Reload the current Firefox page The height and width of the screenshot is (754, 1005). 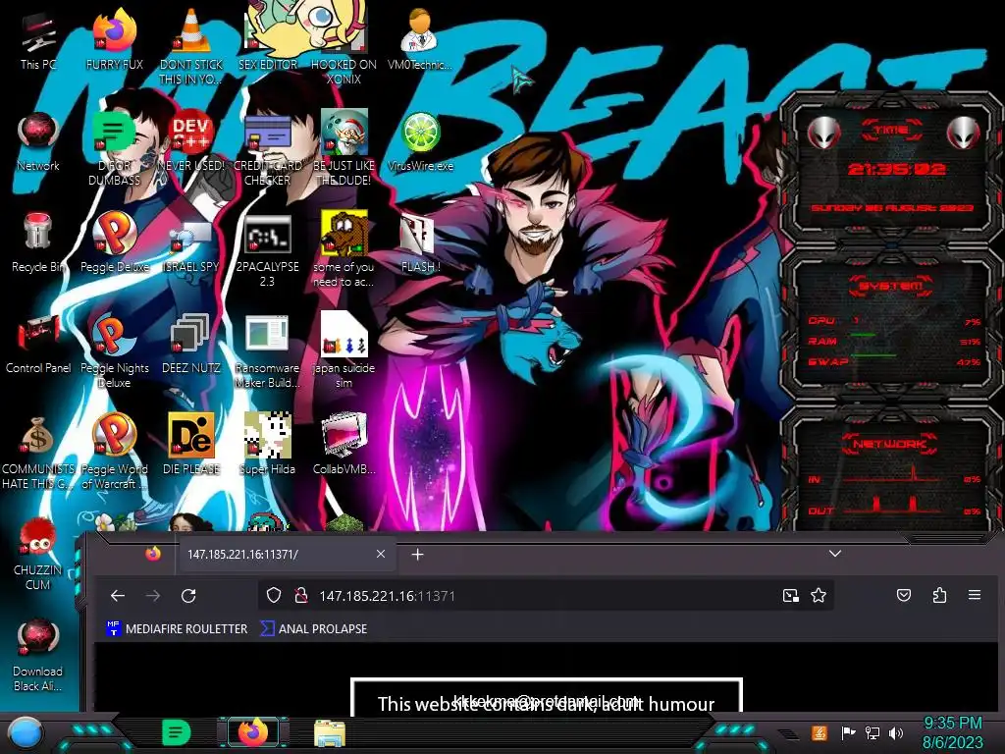point(188,596)
